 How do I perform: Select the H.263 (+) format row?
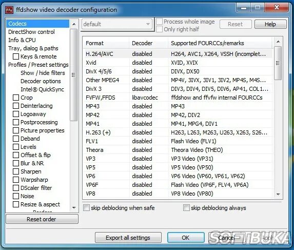coord(178,132)
